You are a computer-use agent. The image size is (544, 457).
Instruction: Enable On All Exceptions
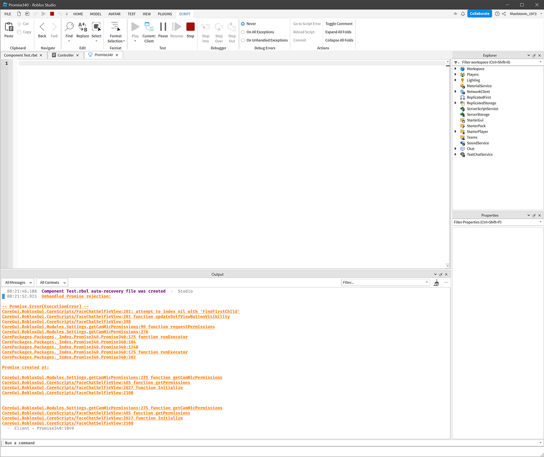point(243,32)
